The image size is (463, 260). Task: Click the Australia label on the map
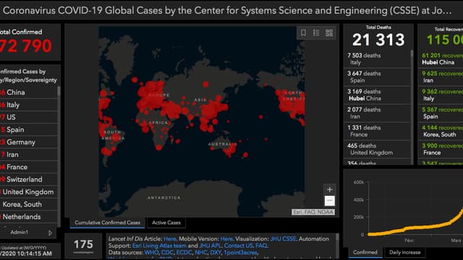(222, 144)
